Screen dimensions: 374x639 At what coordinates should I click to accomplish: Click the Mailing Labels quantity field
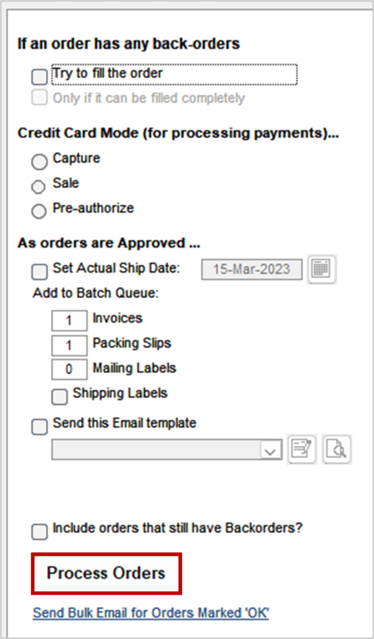(x=69, y=369)
